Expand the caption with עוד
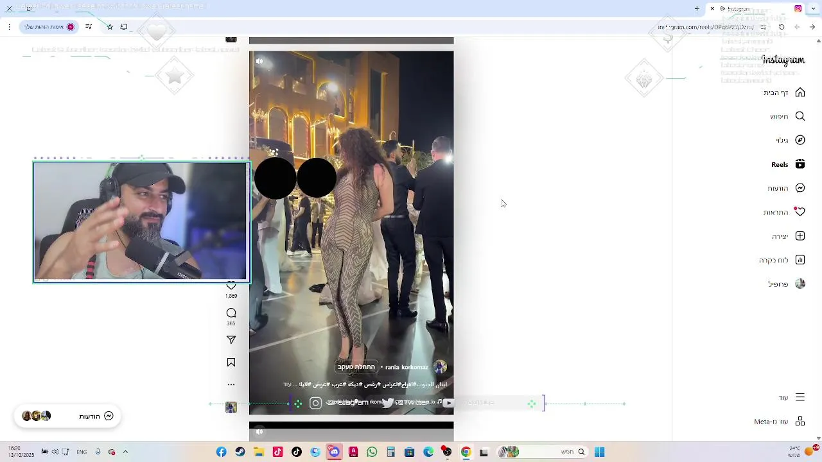The image size is (822, 462). 287,384
